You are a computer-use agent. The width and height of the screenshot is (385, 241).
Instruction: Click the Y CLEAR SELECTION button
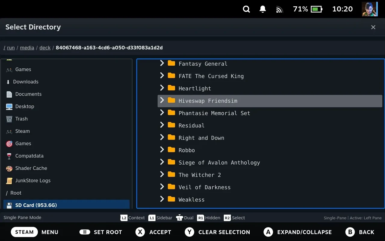(x=217, y=232)
